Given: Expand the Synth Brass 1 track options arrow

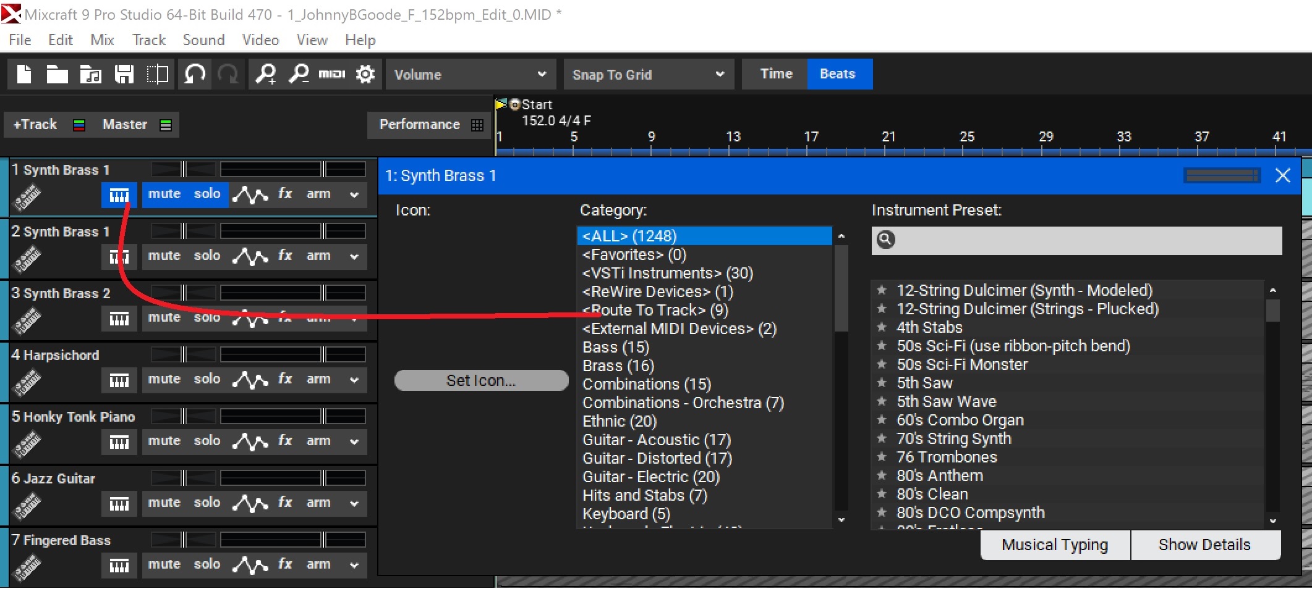Looking at the screenshot, I should click(354, 194).
